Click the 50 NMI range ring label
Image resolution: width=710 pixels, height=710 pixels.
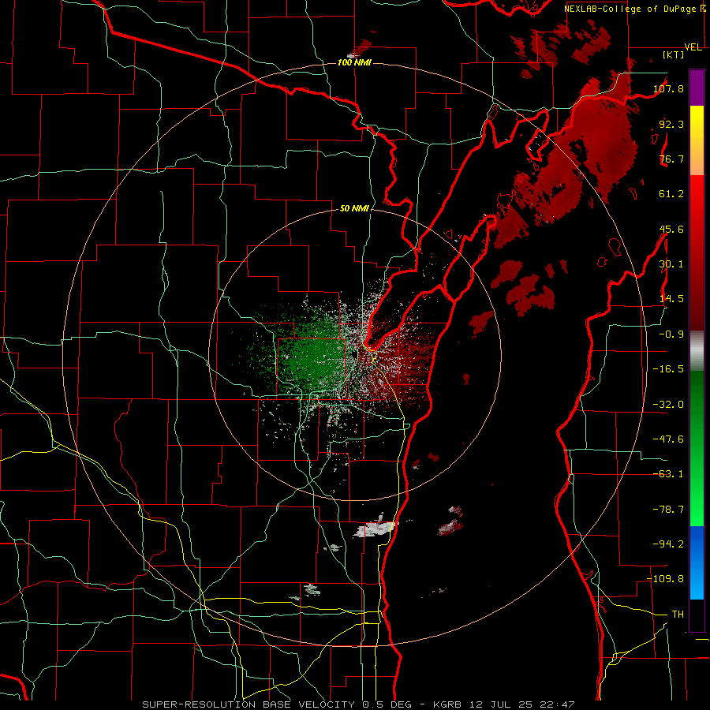354,209
